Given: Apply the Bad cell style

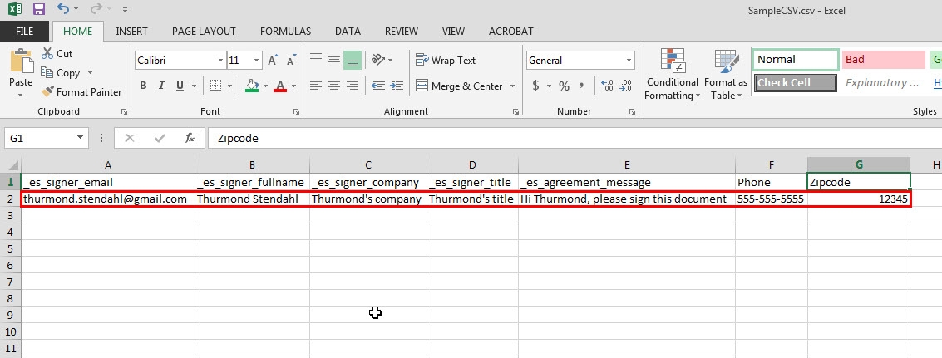Looking at the screenshot, I should [x=883, y=60].
